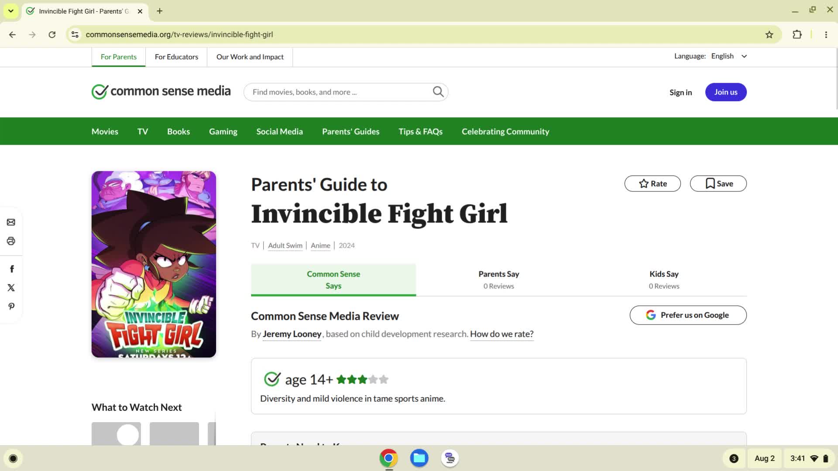Print this page using printer icon
838x471 pixels.
click(11, 241)
